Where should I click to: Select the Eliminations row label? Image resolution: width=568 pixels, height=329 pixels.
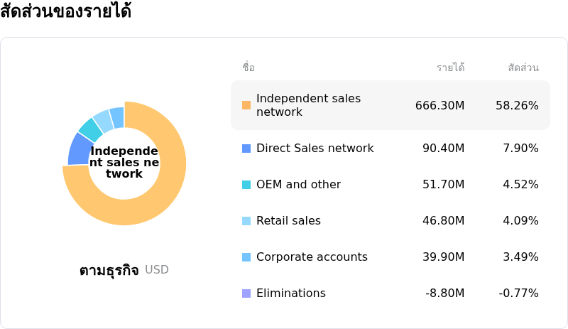(290, 293)
